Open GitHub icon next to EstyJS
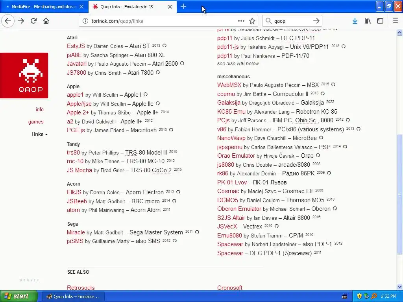The width and height of the screenshot is (403, 302). (x=165, y=46)
